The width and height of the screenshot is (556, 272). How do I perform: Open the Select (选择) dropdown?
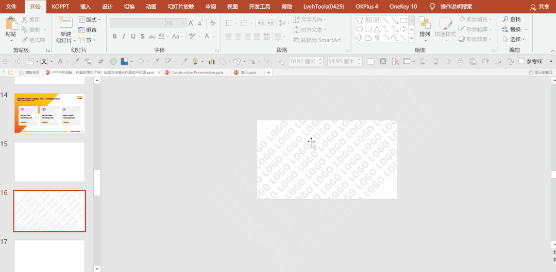pos(514,39)
